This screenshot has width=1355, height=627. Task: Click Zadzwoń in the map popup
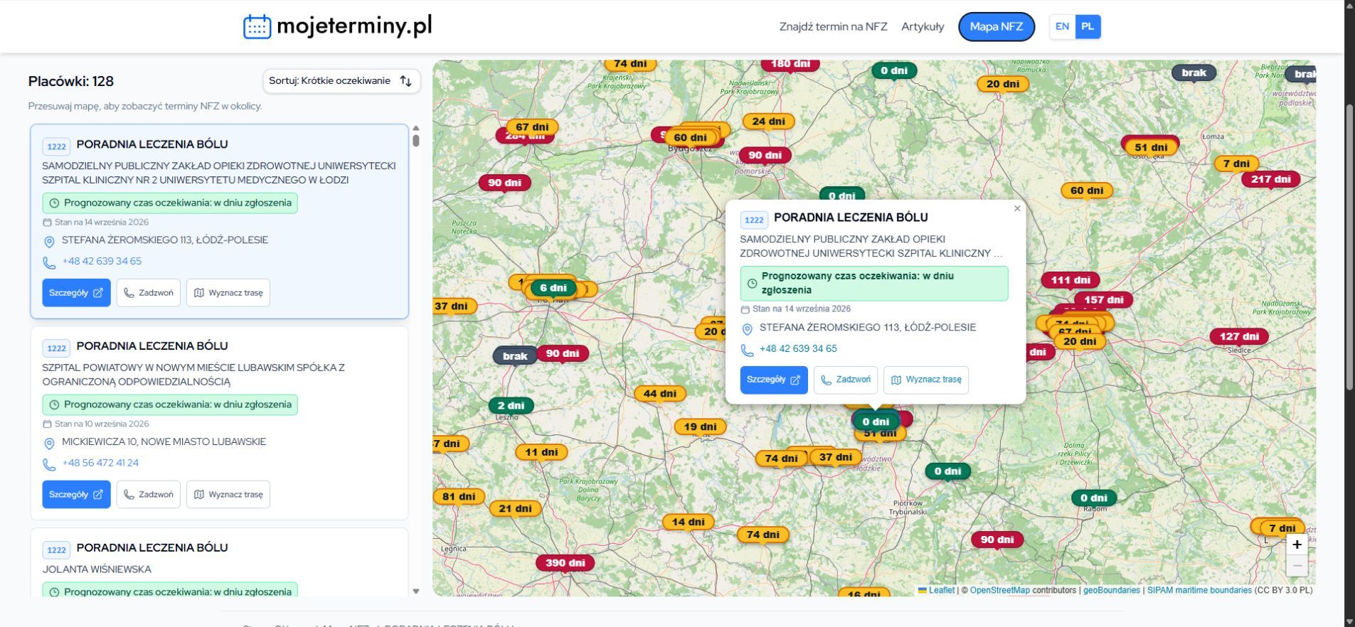(846, 380)
